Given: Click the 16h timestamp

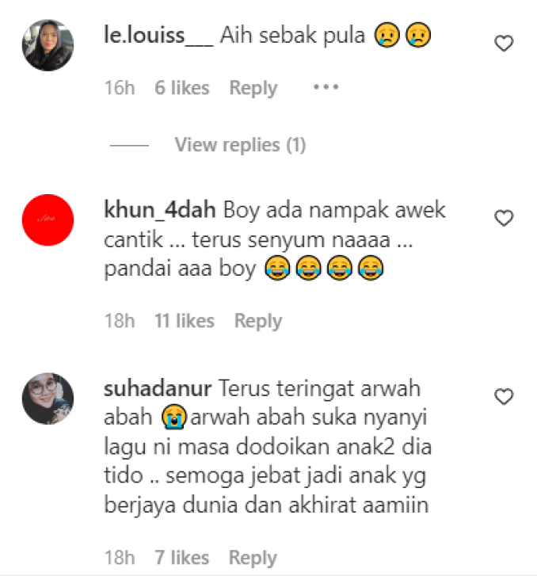Looking at the screenshot, I should pos(120,88).
